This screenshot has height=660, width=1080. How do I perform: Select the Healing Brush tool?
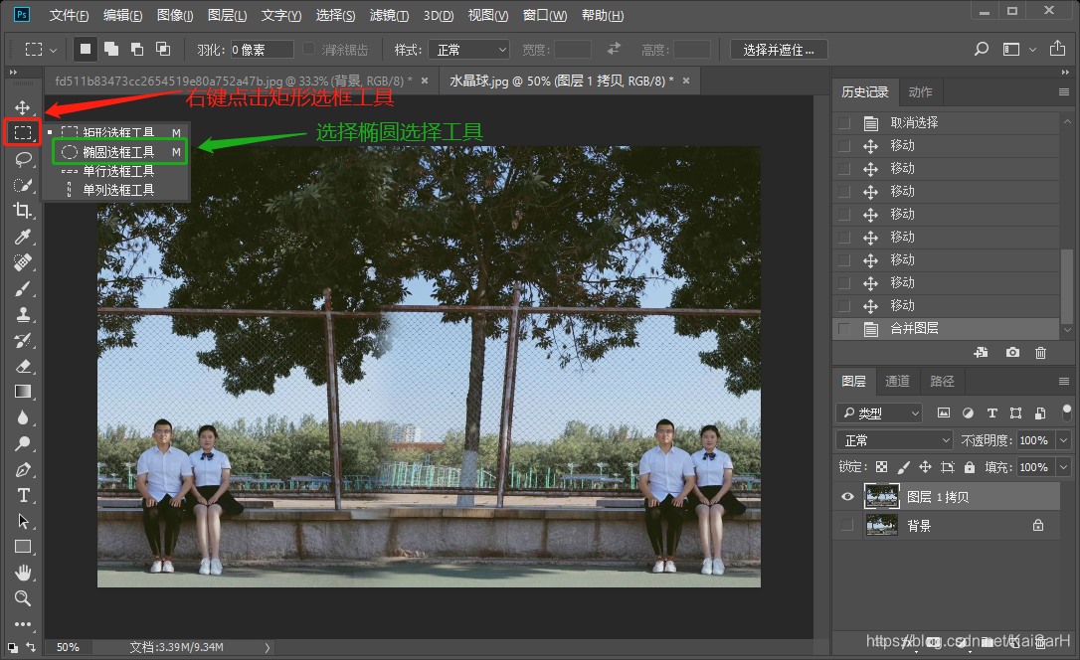pos(23,262)
